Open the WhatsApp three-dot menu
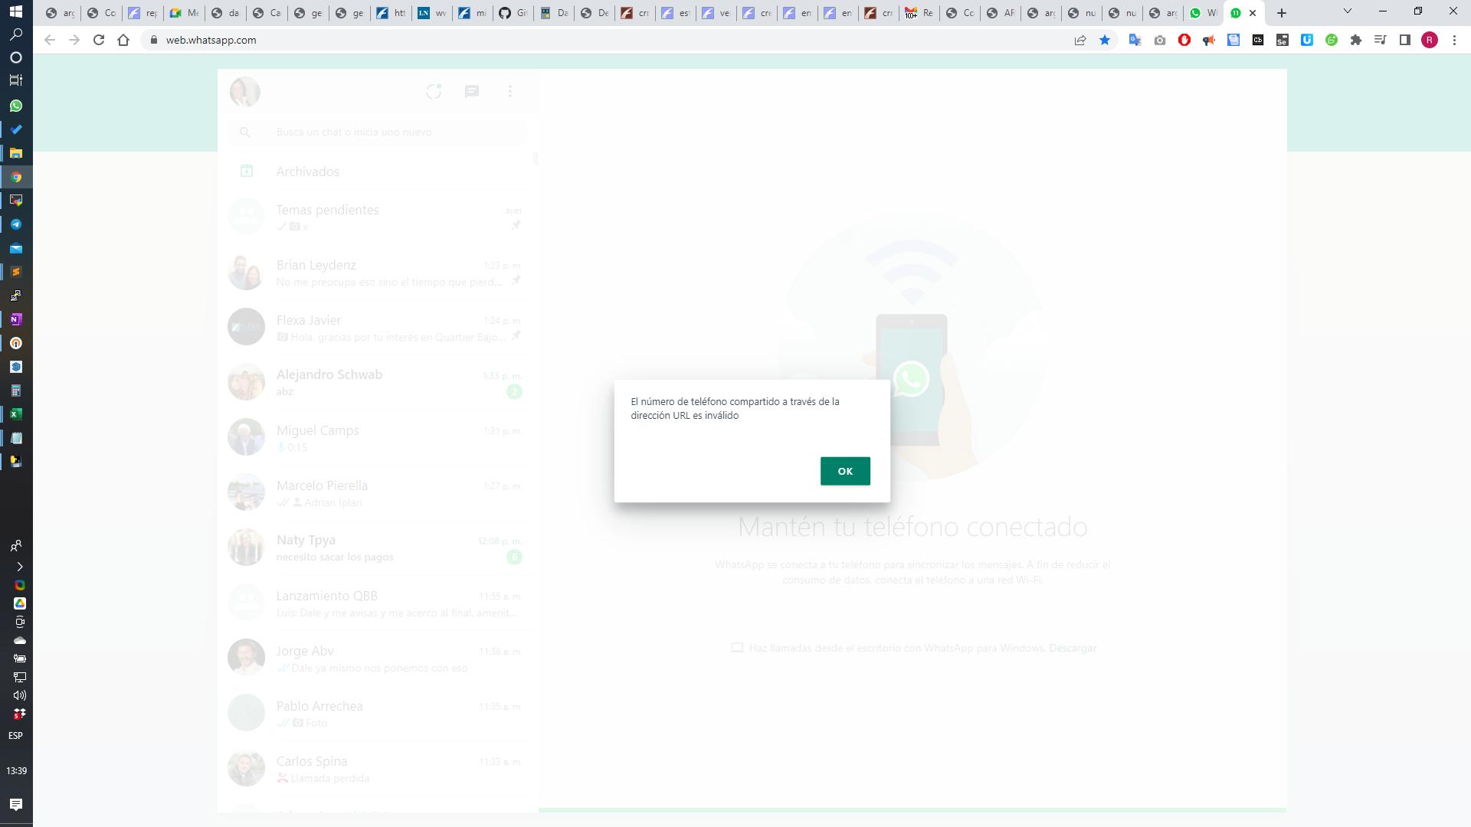Viewport: 1471px width, 827px height. 510,92
